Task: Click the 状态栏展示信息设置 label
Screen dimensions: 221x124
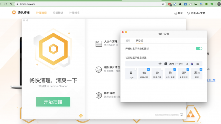Action: click(x=136, y=57)
